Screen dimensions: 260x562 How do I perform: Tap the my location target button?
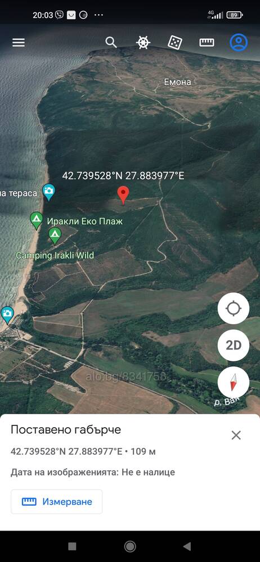point(234,308)
